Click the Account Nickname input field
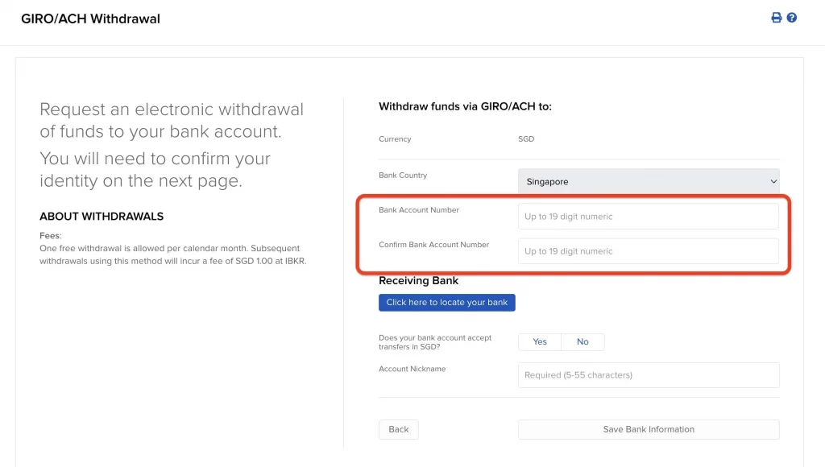 click(649, 374)
